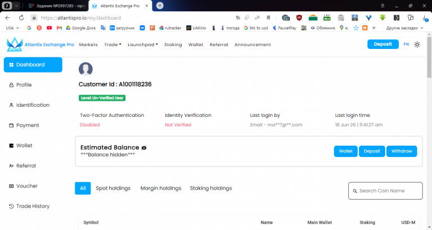Select Dashboard in the sidebar
432x230 pixels.
(x=33, y=65)
